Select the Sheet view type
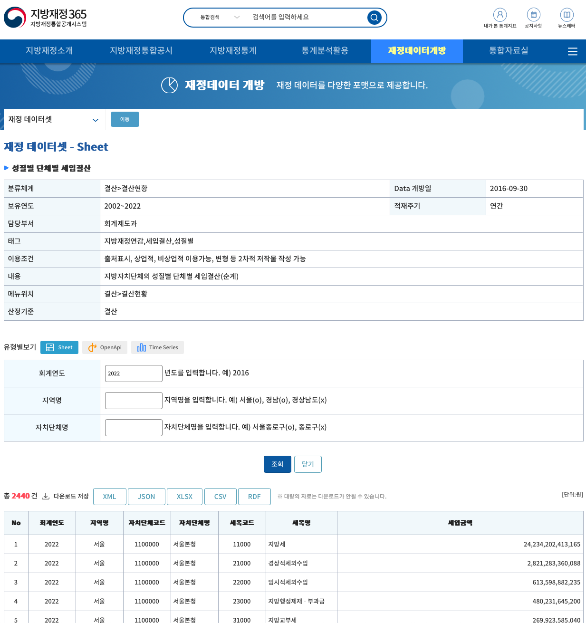Image resolution: width=586 pixels, height=623 pixels. pyautogui.click(x=60, y=347)
